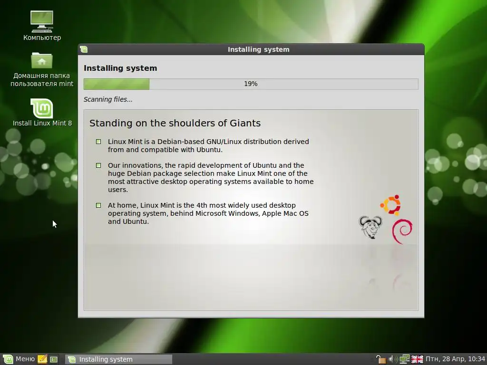This screenshot has width=487, height=365.
Task: Click the Standing on the shoulders of Giants heading
Action: pos(175,123)
